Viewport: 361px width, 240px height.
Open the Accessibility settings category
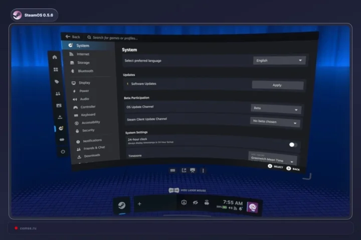(91, 122)
